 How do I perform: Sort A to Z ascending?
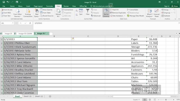pyautogui.click(x=77, y=11)
